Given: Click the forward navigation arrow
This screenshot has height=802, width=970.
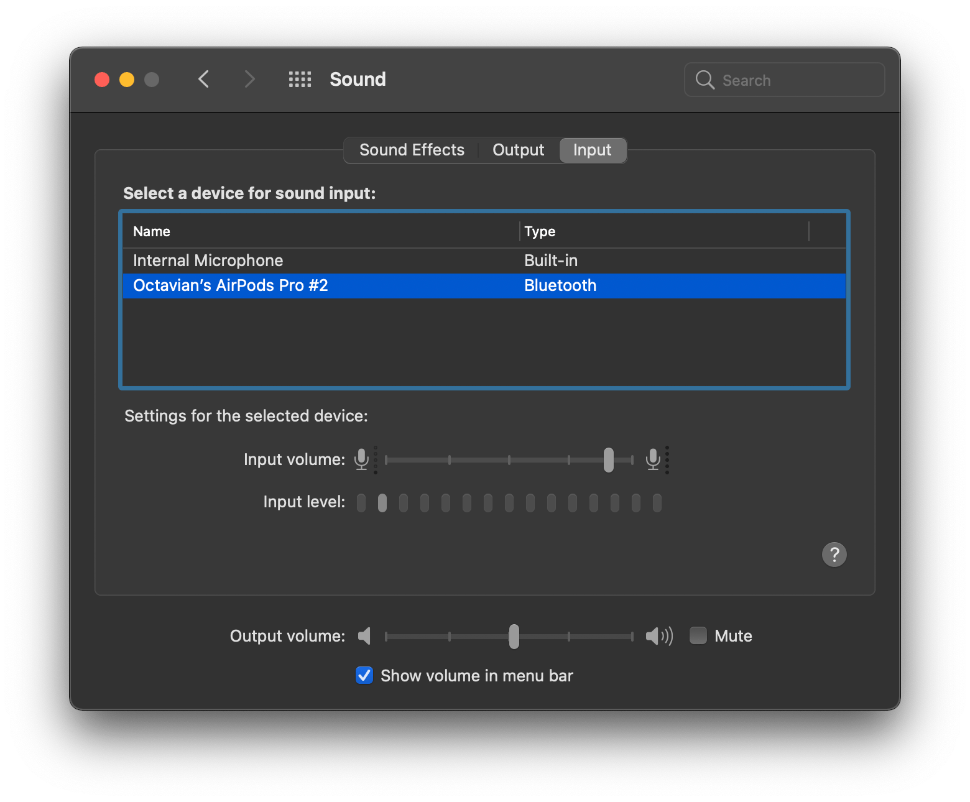Looking at the screenshot, I should (x=249, y=79).
